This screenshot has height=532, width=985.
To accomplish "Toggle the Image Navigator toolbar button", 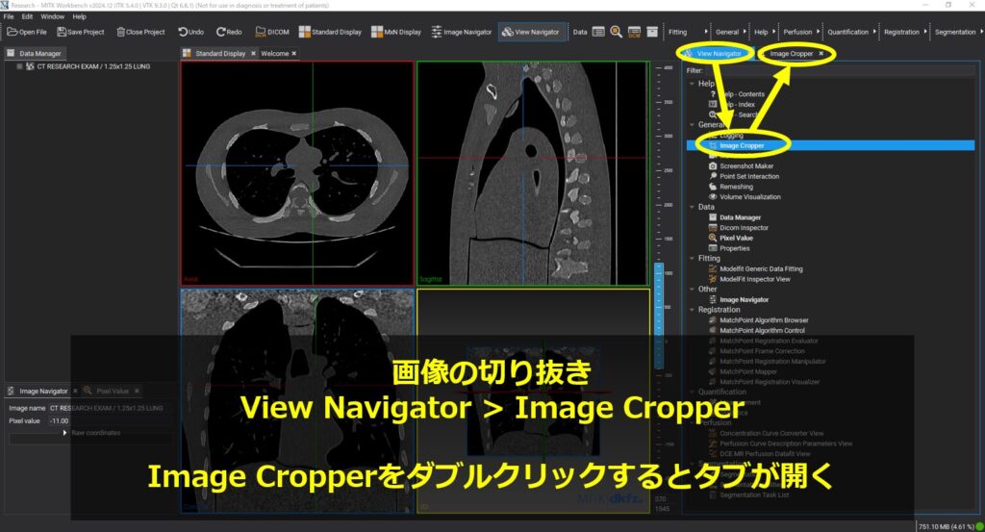I will [461, 32].
